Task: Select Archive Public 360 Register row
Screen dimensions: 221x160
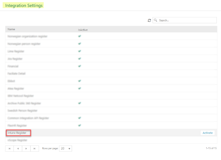Action: [x=111, y=103]
